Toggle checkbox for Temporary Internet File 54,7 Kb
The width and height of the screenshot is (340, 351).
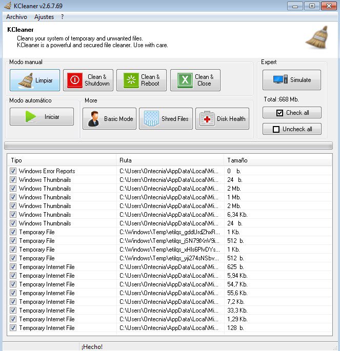tap(13, 284)
